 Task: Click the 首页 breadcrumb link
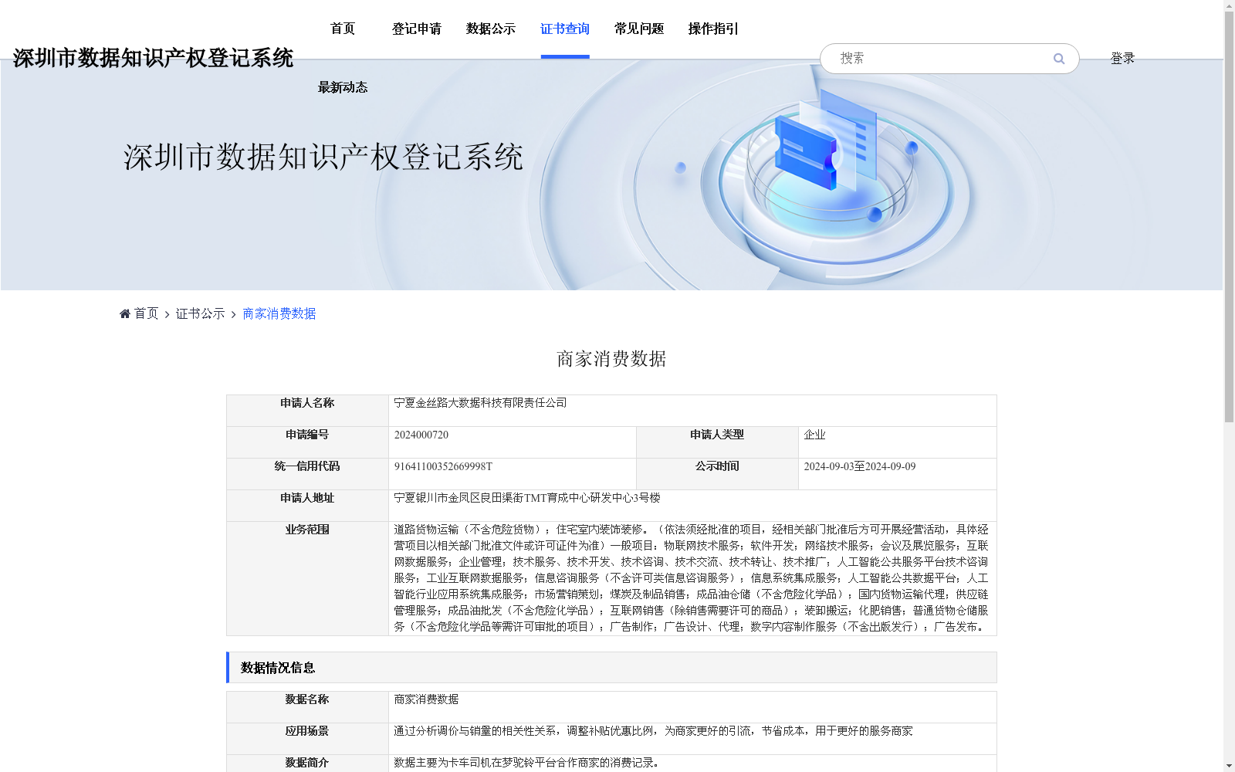point(146,313)
